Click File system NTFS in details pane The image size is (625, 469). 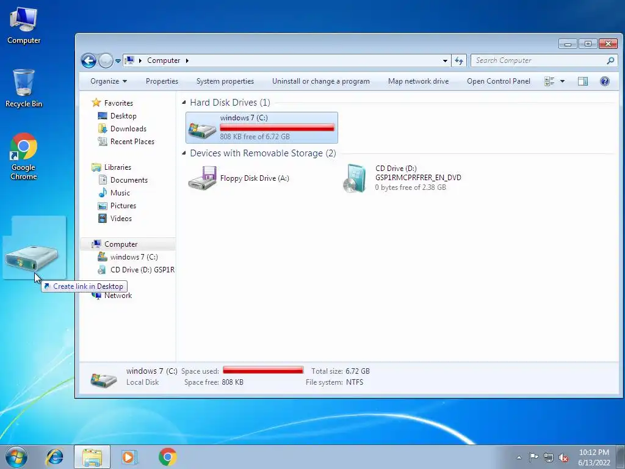click(334, 382)
